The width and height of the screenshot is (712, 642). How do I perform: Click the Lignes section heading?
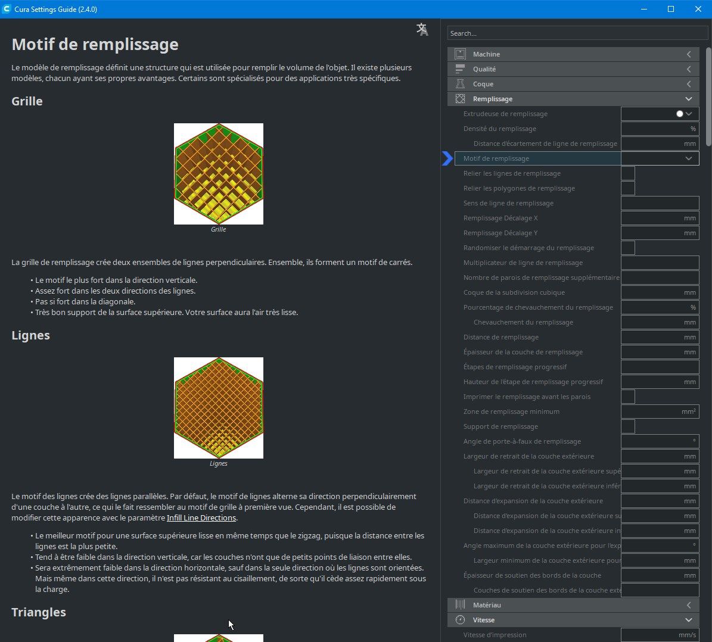[x=30, y=335]
